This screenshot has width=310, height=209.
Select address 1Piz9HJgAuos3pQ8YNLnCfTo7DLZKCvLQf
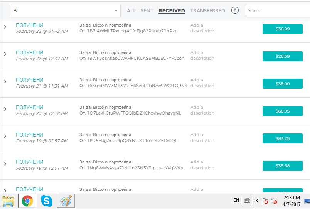tap(131, 141)
